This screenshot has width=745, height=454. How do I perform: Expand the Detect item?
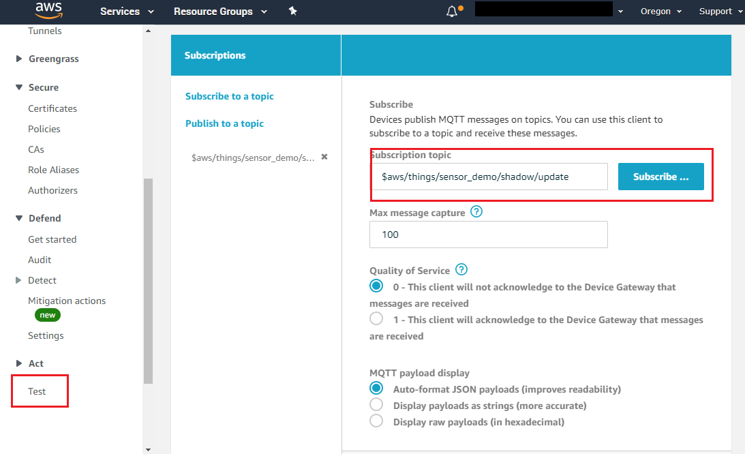(18, 280)
